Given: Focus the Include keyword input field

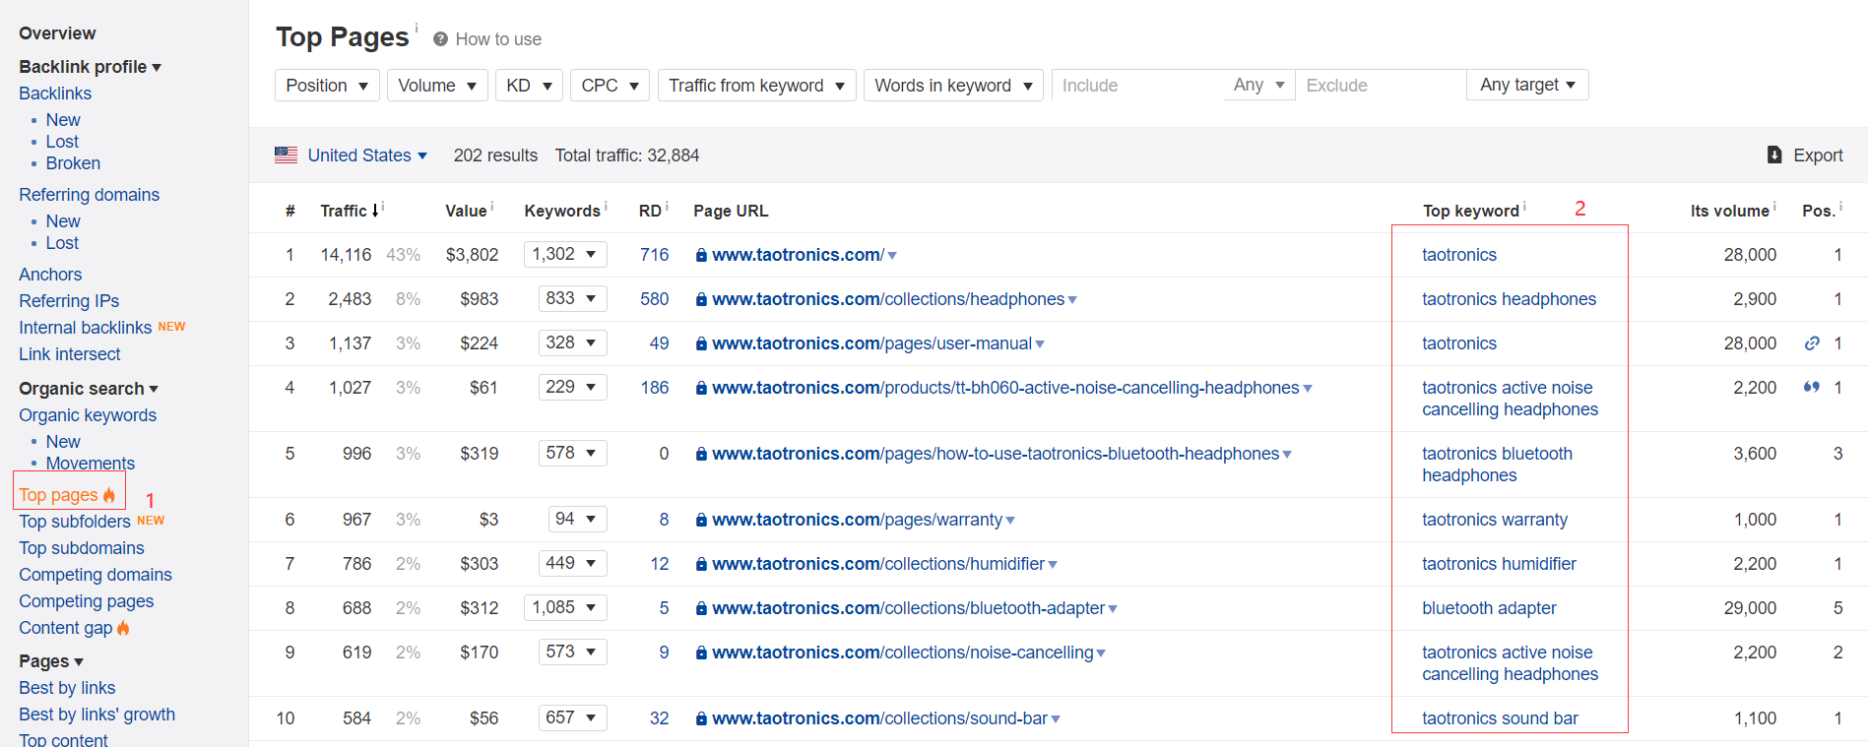Looking at the screenshot, I should [x=1138, y=86].
